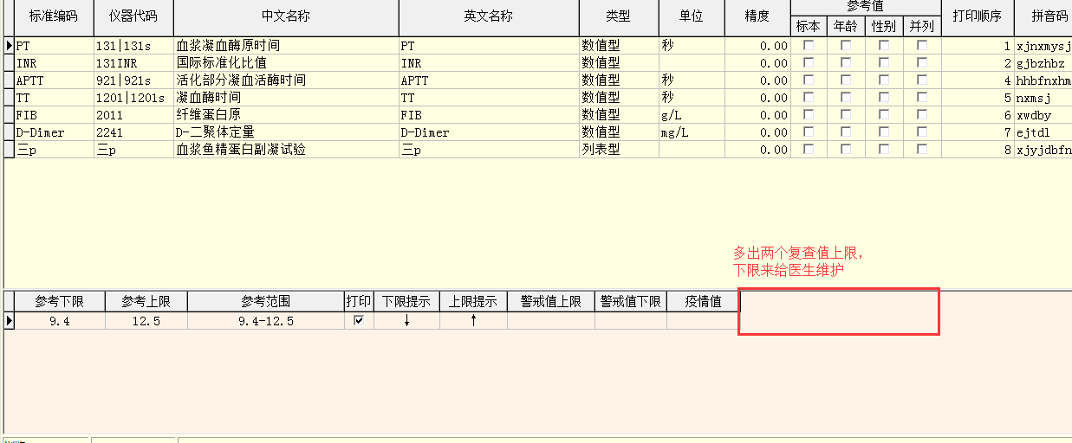Click the 12.5 reference upper limit cell
The width and height of the screenshot is (1072, 443).
[146, 320]
